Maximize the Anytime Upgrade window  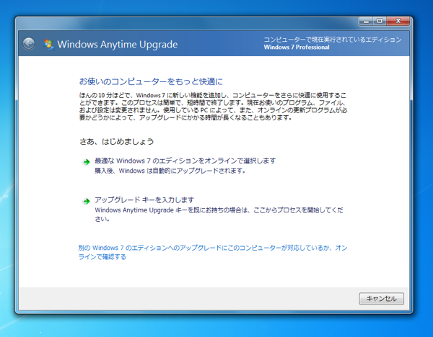tap(380, 21)
